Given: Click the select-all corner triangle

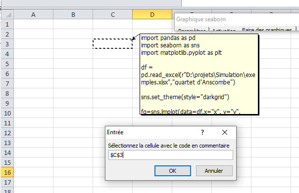Looking at the screenshot, I should [7, 14].
